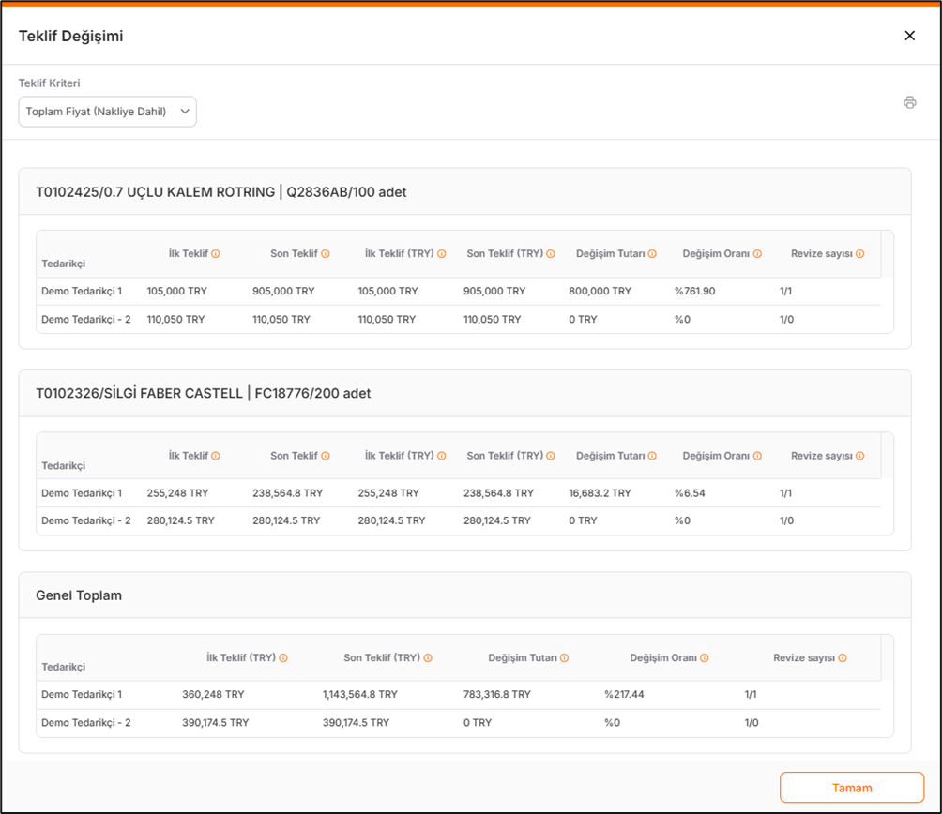Click info icon beside Son Teklif (TRY) in Faber Castell table
This screenshot has height=814, width=942.
(551, 456)
